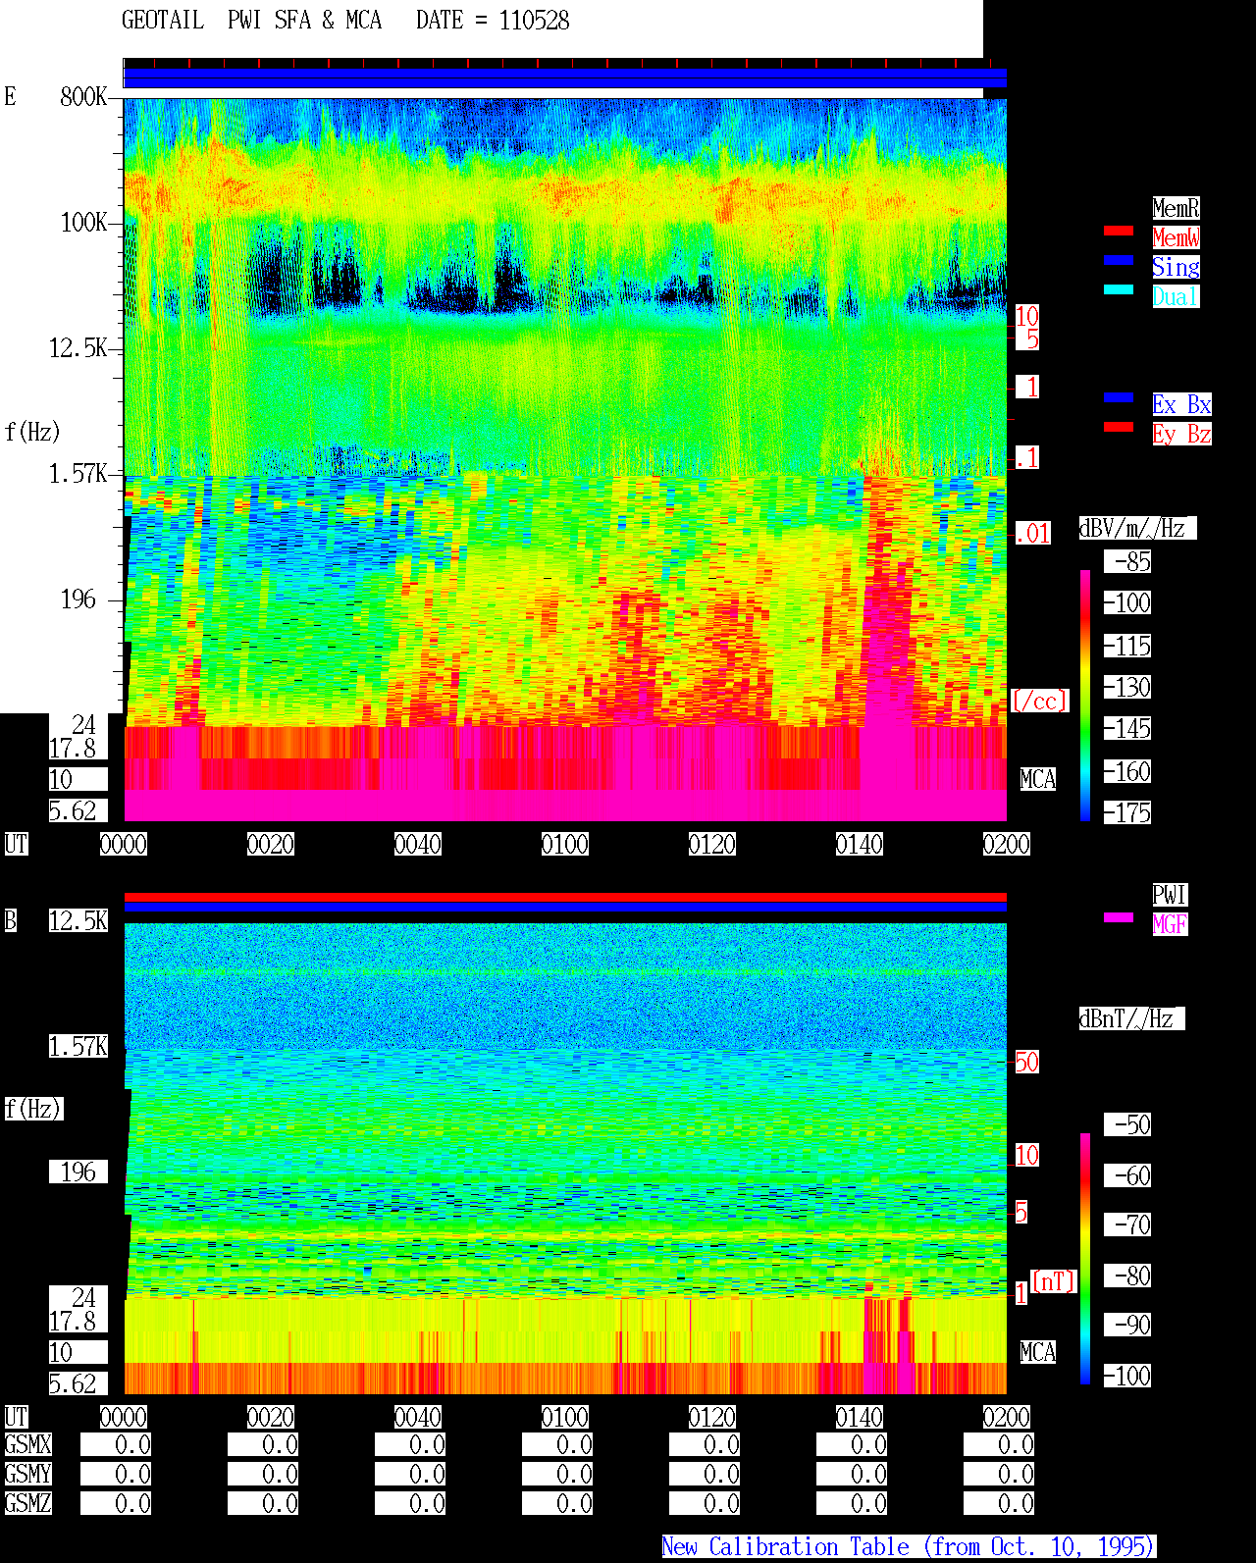Click the GSMZ value under 0200
Image resolution: width=1256 pixels, height=1563 pixels.
click(x=999, y=1503)
